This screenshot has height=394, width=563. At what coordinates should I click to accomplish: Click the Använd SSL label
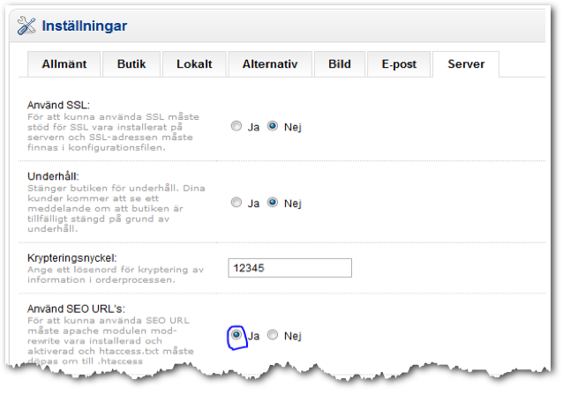[58, 105]
